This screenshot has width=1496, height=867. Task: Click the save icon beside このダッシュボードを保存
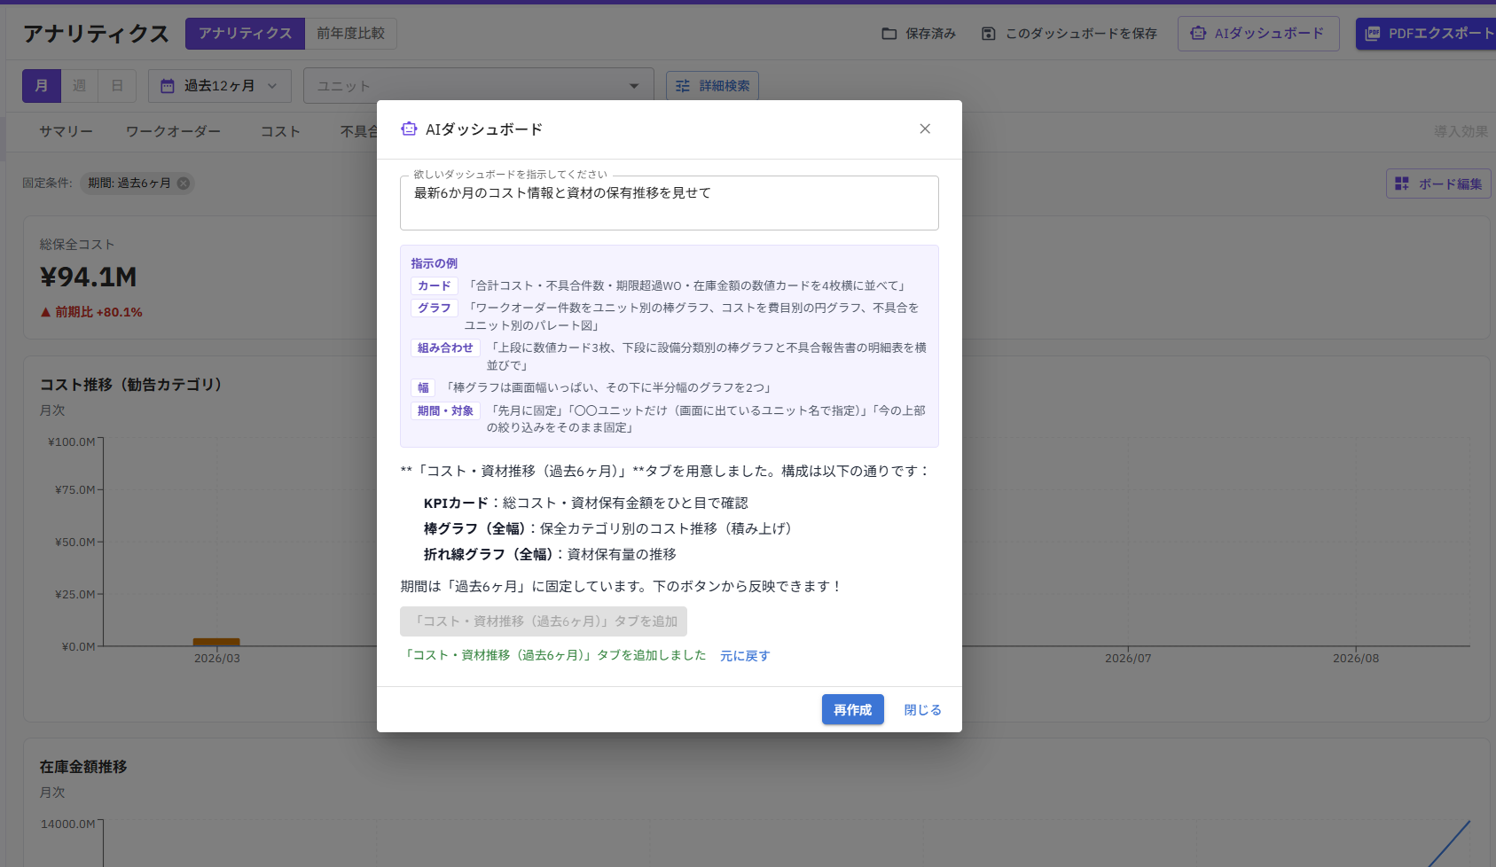[x=989, y=34]
